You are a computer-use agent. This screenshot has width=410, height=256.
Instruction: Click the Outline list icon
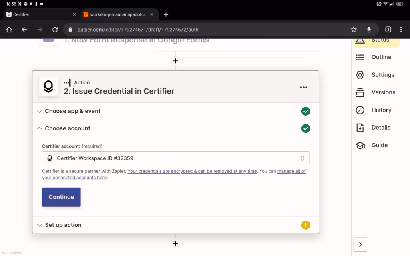click(360, 57)
